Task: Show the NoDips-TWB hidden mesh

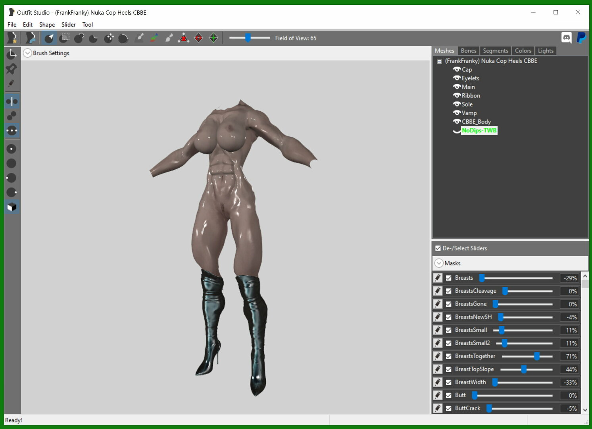Action: point(457,131)
